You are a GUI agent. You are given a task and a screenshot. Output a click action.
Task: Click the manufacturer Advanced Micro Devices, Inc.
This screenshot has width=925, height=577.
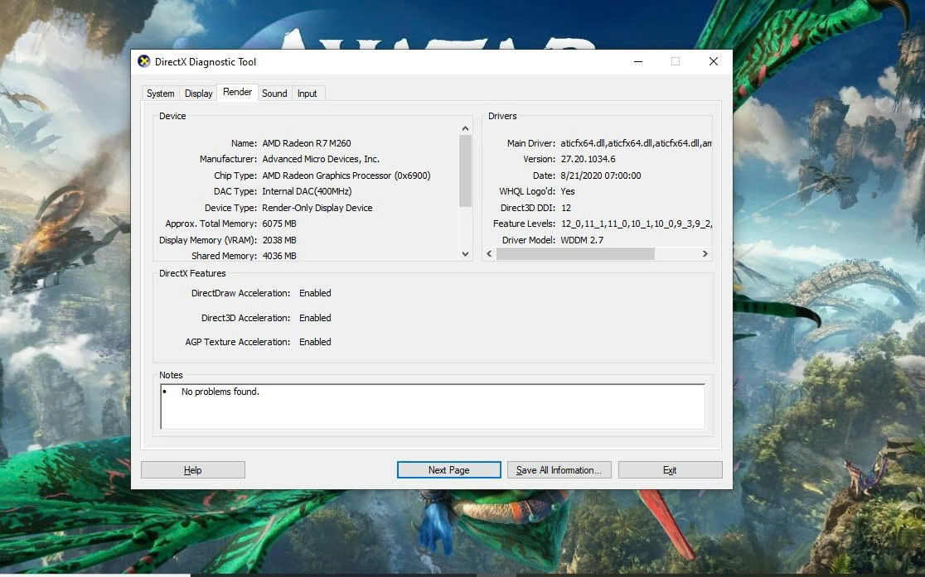[x=320, y=159]
